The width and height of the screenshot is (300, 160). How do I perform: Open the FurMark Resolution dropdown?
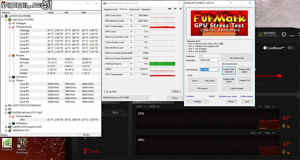(x=210, y=60)
